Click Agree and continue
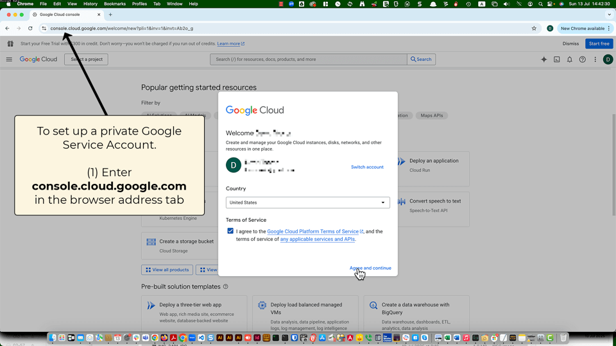Screen dimensions: 616x346 370,268
